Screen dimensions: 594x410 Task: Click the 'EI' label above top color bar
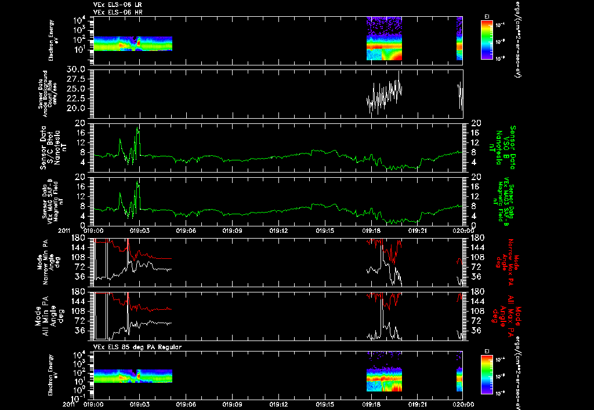(487, 17)
